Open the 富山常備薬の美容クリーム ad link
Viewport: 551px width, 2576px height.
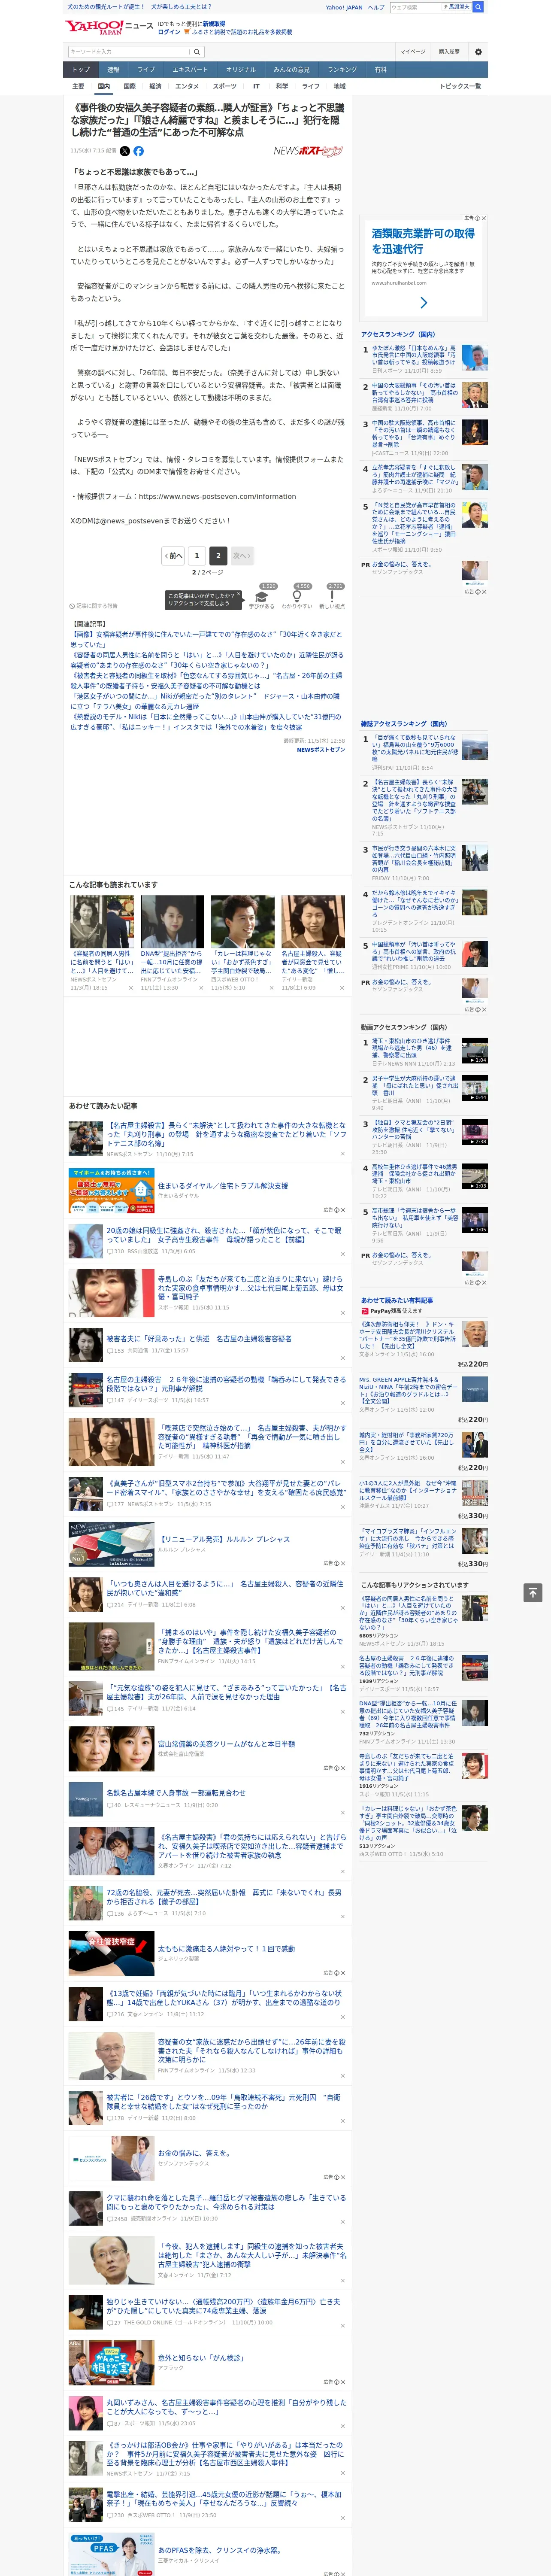tap(226, 1743)
